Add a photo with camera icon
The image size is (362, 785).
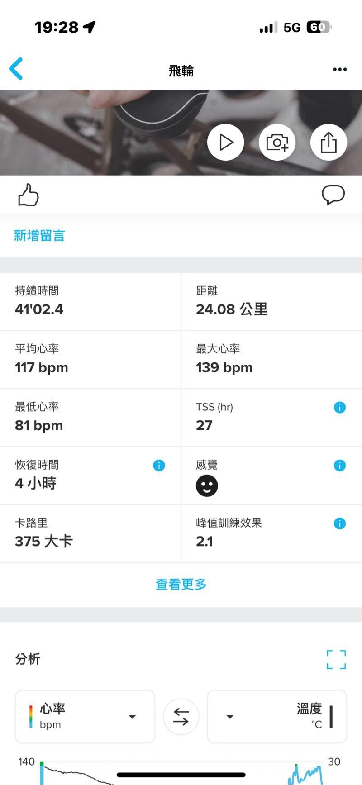tap(277, 143)
